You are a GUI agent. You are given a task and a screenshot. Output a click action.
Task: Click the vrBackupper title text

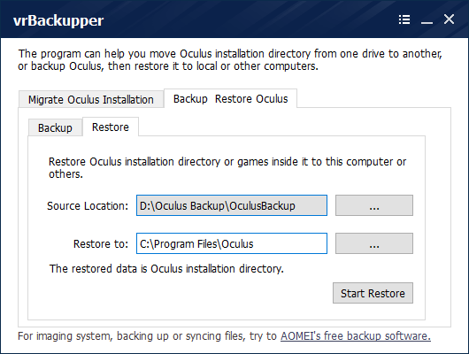tap(58, 21)
